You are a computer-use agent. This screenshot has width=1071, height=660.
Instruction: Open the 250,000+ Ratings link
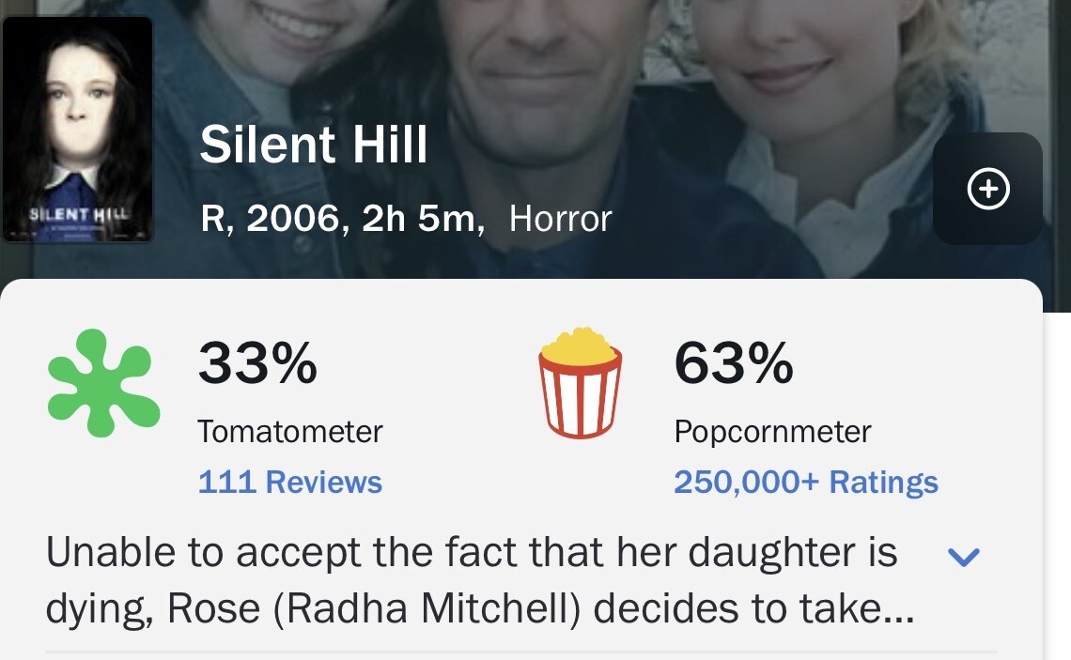(805, 482)
